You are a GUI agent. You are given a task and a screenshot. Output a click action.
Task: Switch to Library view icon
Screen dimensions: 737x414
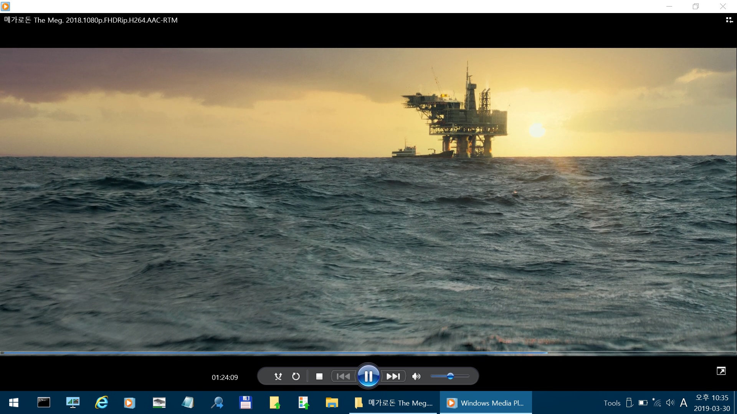coord(729,20)
